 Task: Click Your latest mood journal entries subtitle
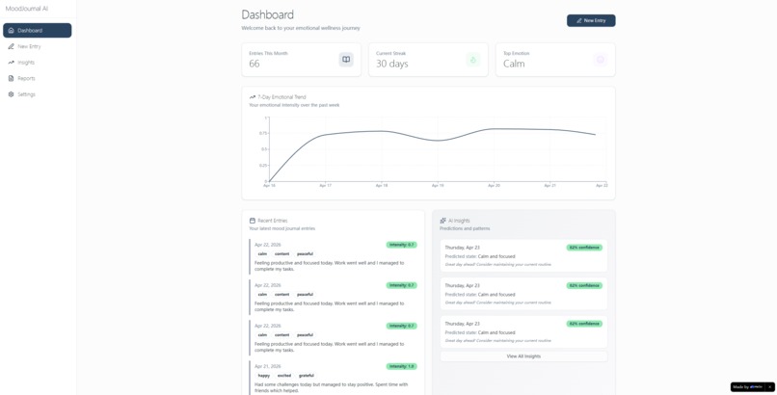(281, 228)
